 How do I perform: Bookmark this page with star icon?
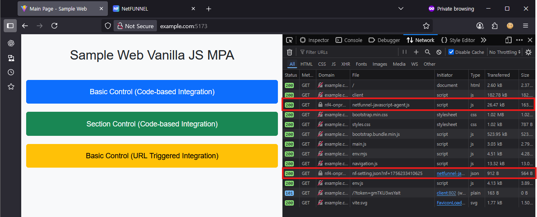426,26
